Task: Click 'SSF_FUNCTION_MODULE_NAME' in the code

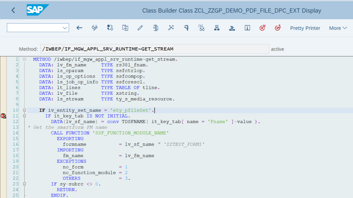Action: click(130, 133)
